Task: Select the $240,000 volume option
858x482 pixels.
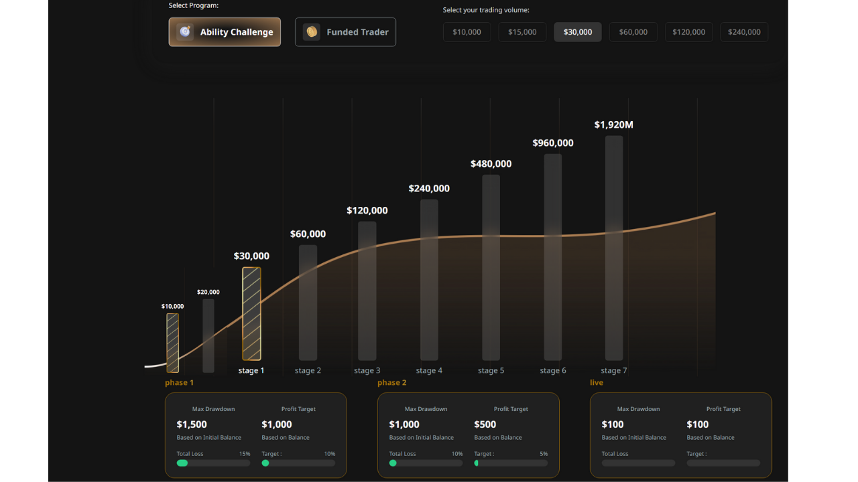Action: 744,32
